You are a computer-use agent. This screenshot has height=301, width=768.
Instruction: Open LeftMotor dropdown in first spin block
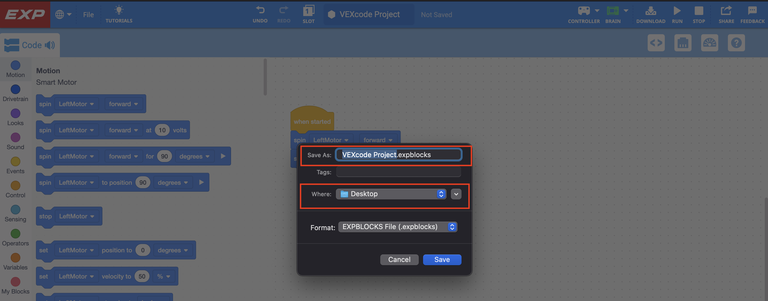[x=76, y=104]
